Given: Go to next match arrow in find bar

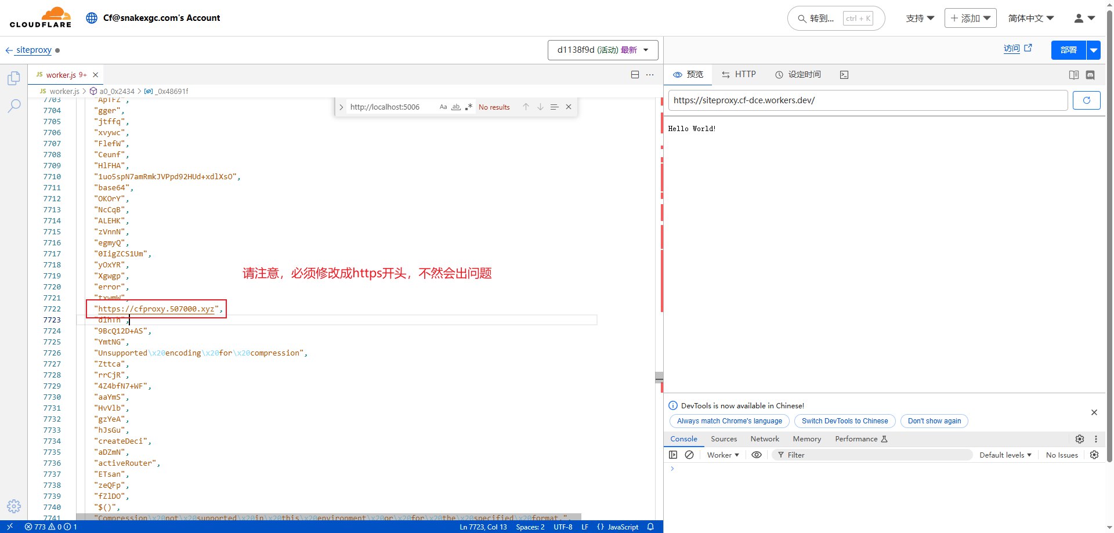Looking at the screenshot, I should click(x=540, y=107).
